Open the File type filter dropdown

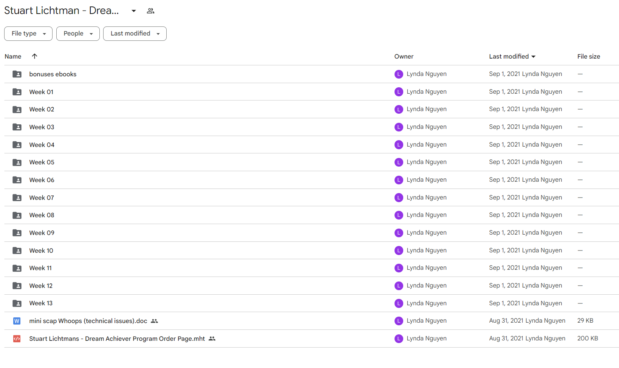(28, 34)
